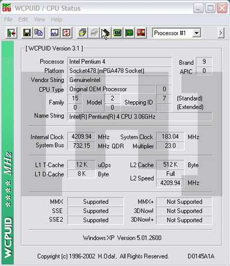Click the toolbar icon under the mouse cursor
Image resolution: width=230 pixels, height=266 pixels.
click(x=106, y=33)
